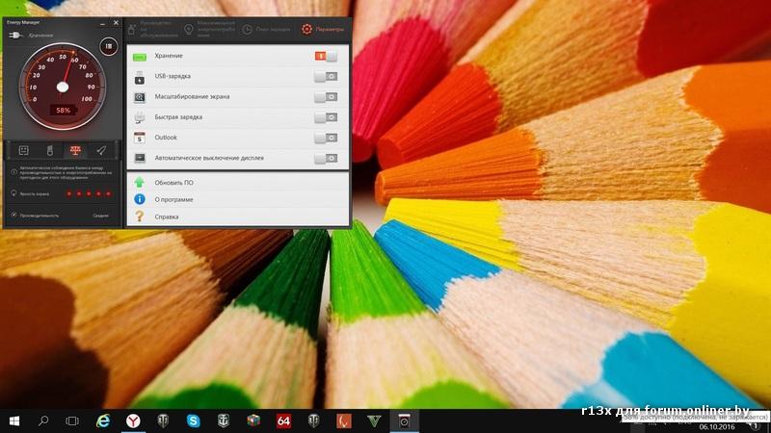771x433 pixels.
Task: Open AIDA64 red 64 taskbar icon
Action: click(x=283, y=420)
